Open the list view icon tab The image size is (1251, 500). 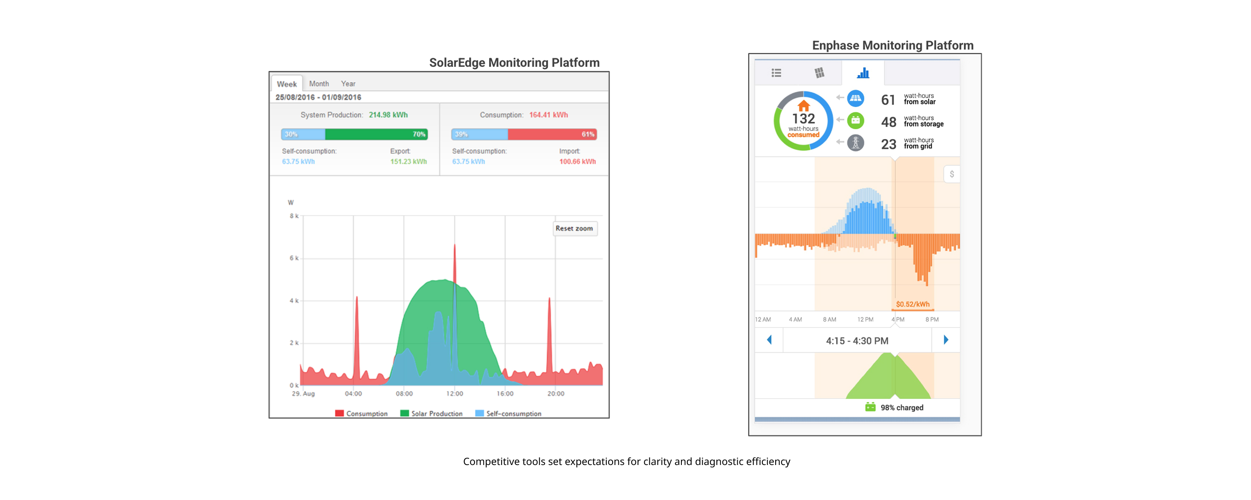coord(776,73)
